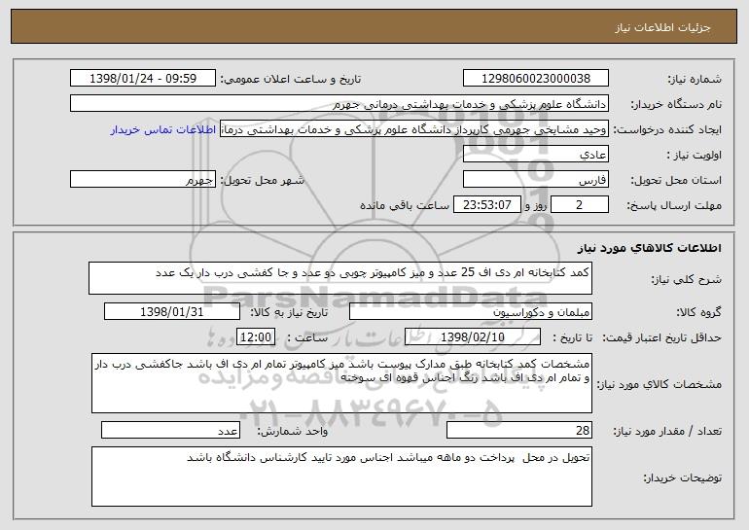Open the اطلاعات تماس خریدار link
The height and width of the screenshot is (530, 749).
coord(163,130)
